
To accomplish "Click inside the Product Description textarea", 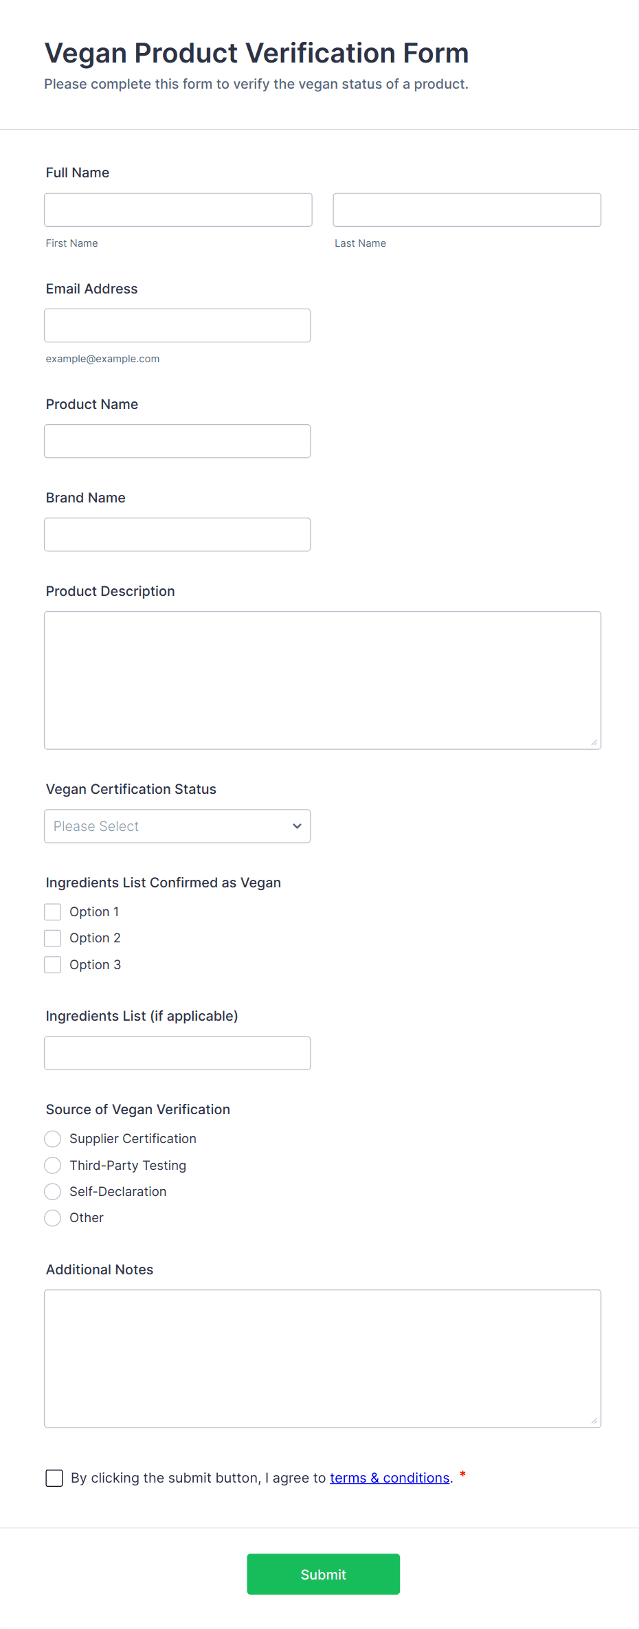I will [322, 680].
